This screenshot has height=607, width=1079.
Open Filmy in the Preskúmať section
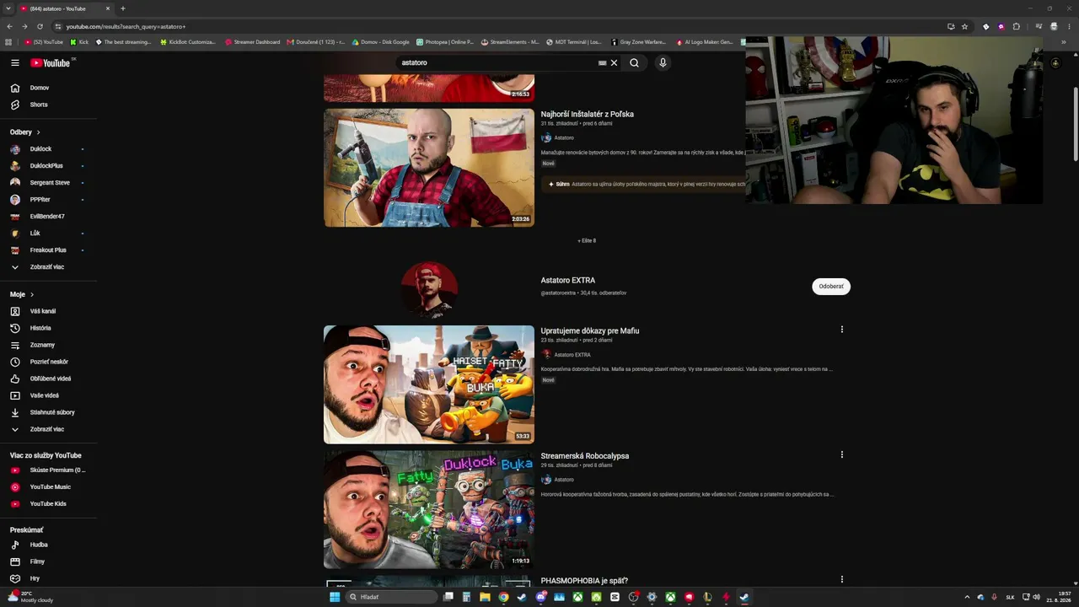click(37, 561)
